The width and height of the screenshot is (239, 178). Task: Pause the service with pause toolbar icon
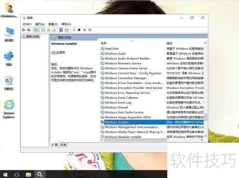tap(85, 30)
